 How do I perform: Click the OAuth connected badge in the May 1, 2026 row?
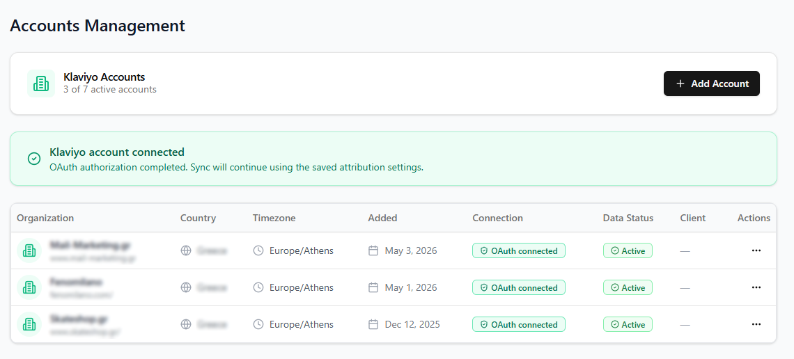coord(518,288)
